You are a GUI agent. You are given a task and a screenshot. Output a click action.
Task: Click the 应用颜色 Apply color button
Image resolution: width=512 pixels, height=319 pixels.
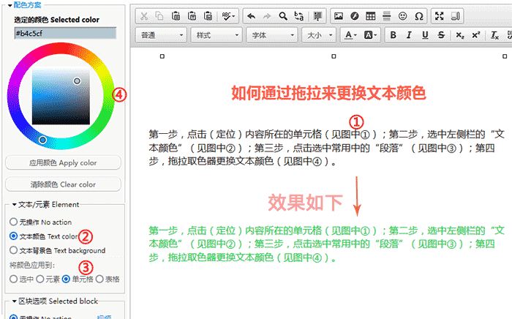point(63,162)
